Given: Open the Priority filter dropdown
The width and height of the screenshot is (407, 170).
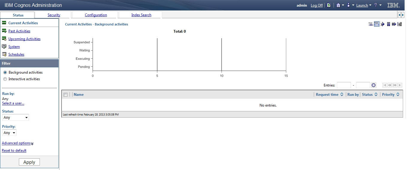Looking at the screenshot, I should click(x=9, y=133).
